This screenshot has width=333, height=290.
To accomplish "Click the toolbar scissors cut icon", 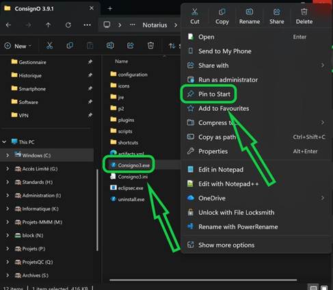I will [x=49, y=46].
